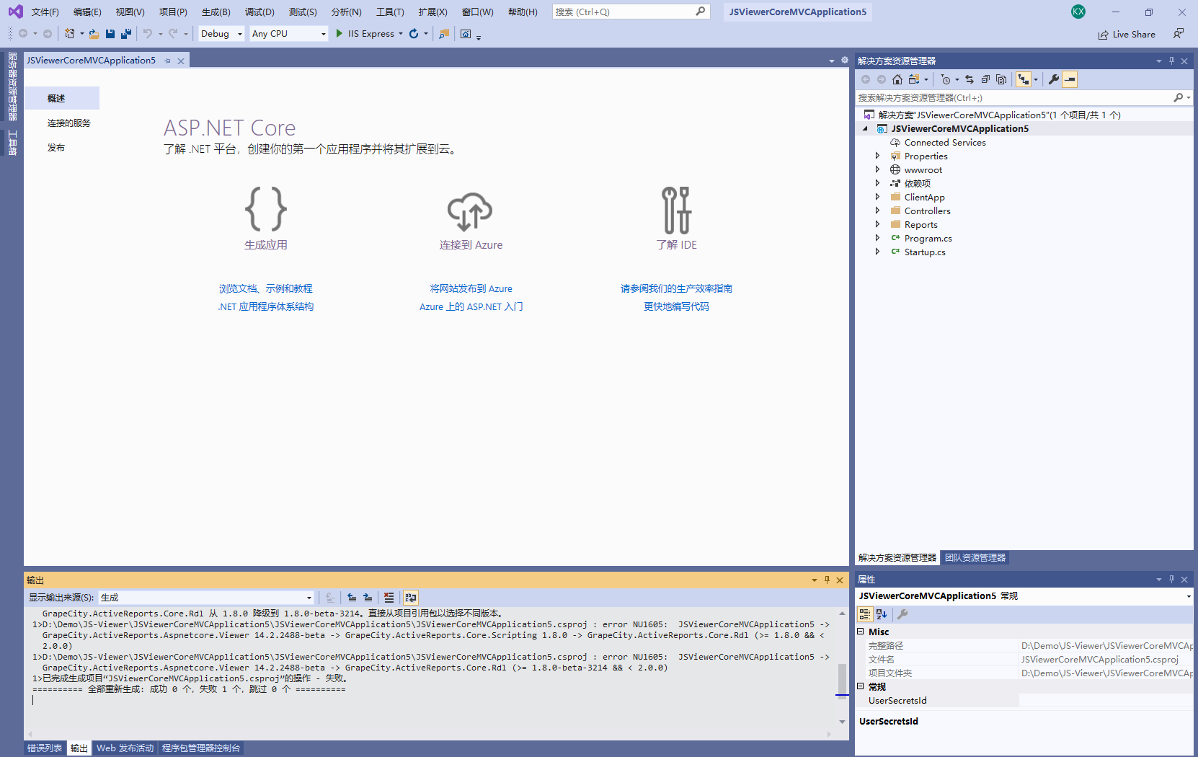Toggle auto-hide pin on Properties panel
The height and width of the screenshot is (757, 1198).
pyautogui.click(x=1171, y=579)
